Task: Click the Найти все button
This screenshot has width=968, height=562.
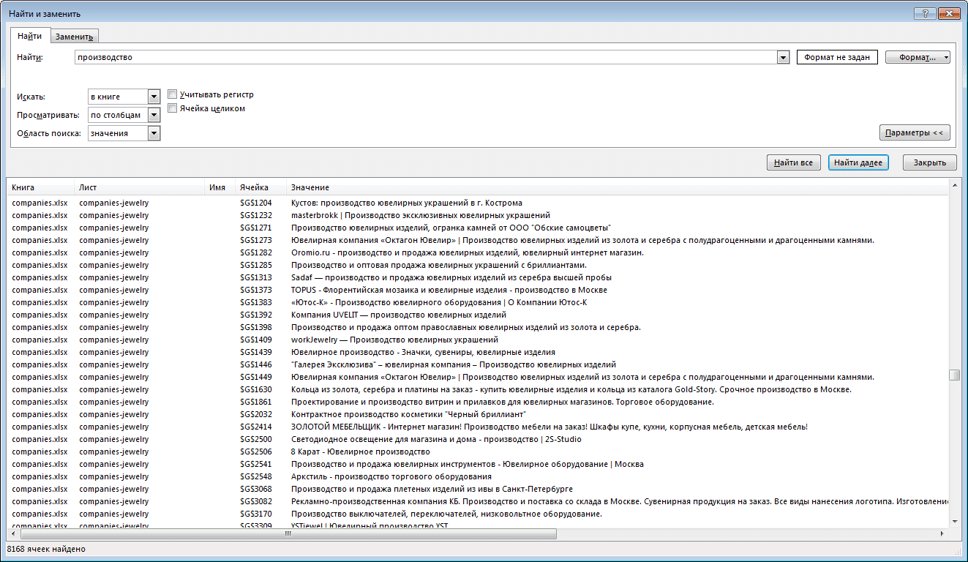Action: point(793,162)
